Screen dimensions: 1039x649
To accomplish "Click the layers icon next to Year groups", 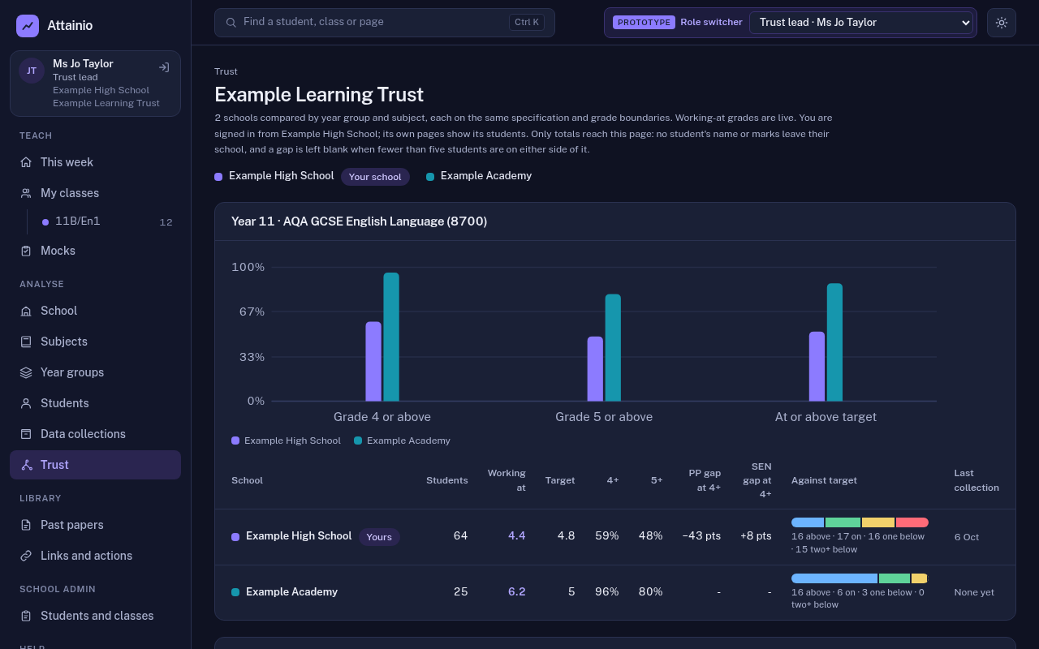I will (26, 372).
